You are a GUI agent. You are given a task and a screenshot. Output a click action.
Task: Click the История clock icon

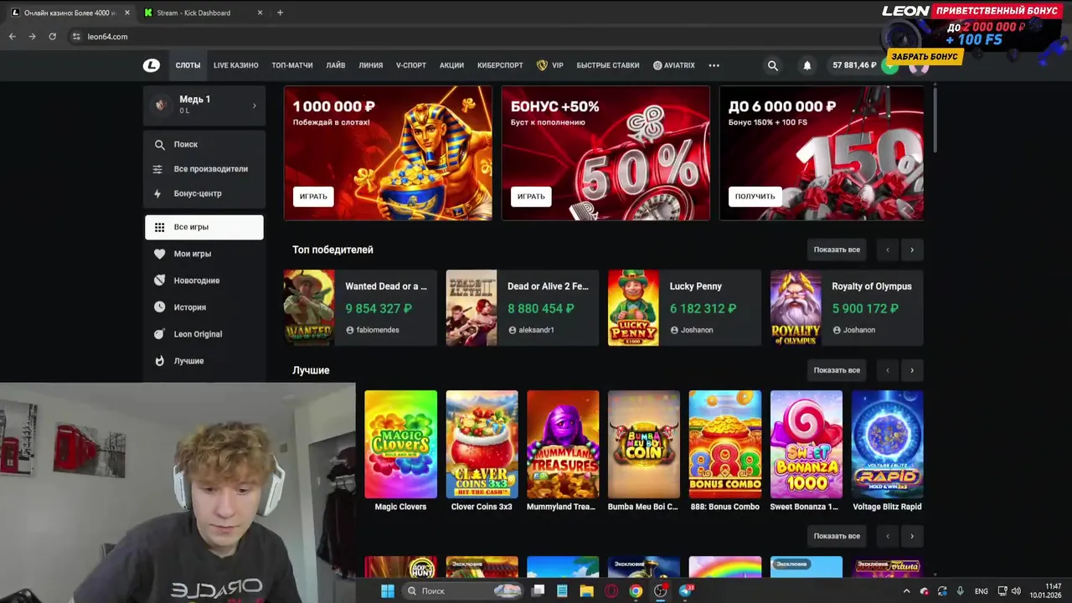(159, 307)
